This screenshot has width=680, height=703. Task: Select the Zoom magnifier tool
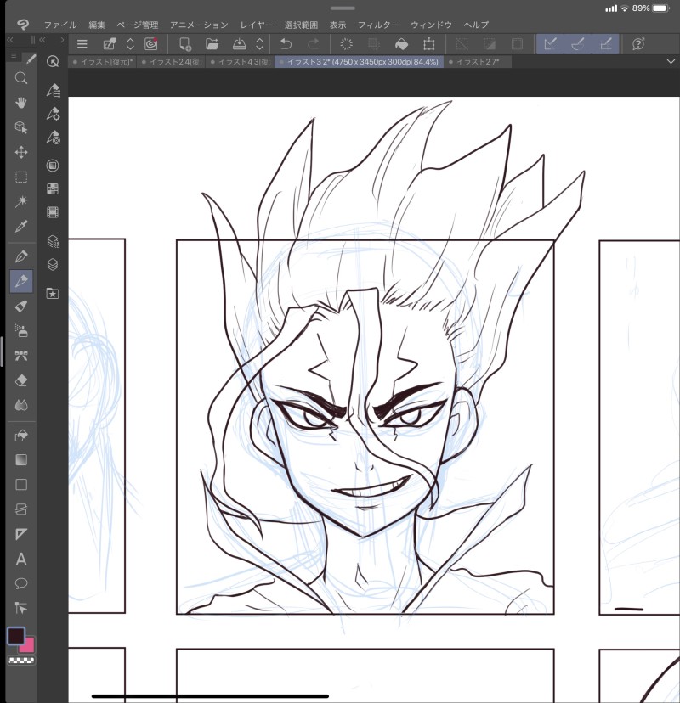[21, 78]
